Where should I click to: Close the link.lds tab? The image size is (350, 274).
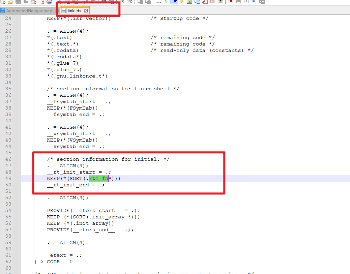click(86, 10)
